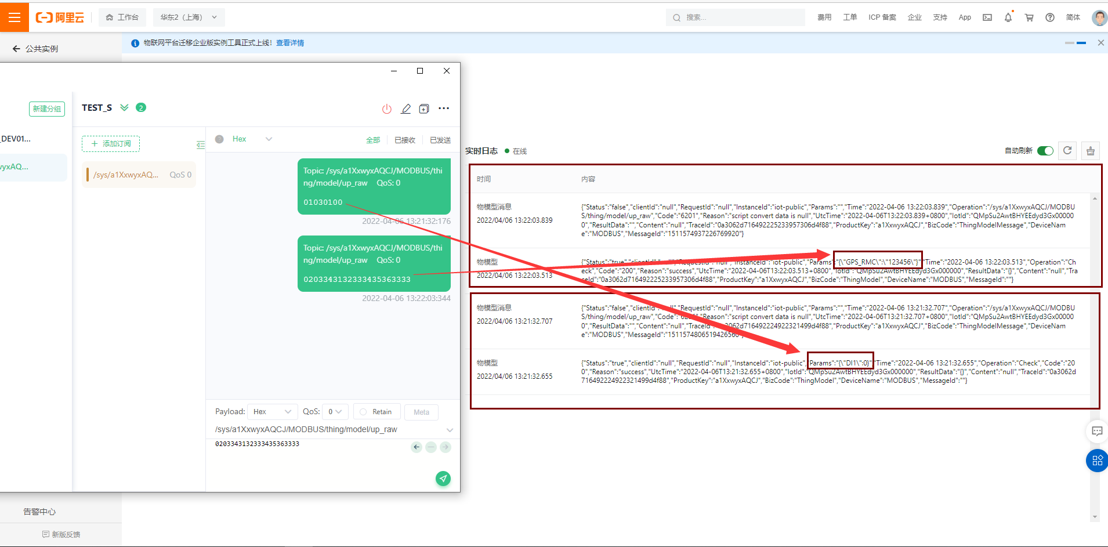Click the refresh log icon

(x=1067, y=151)
